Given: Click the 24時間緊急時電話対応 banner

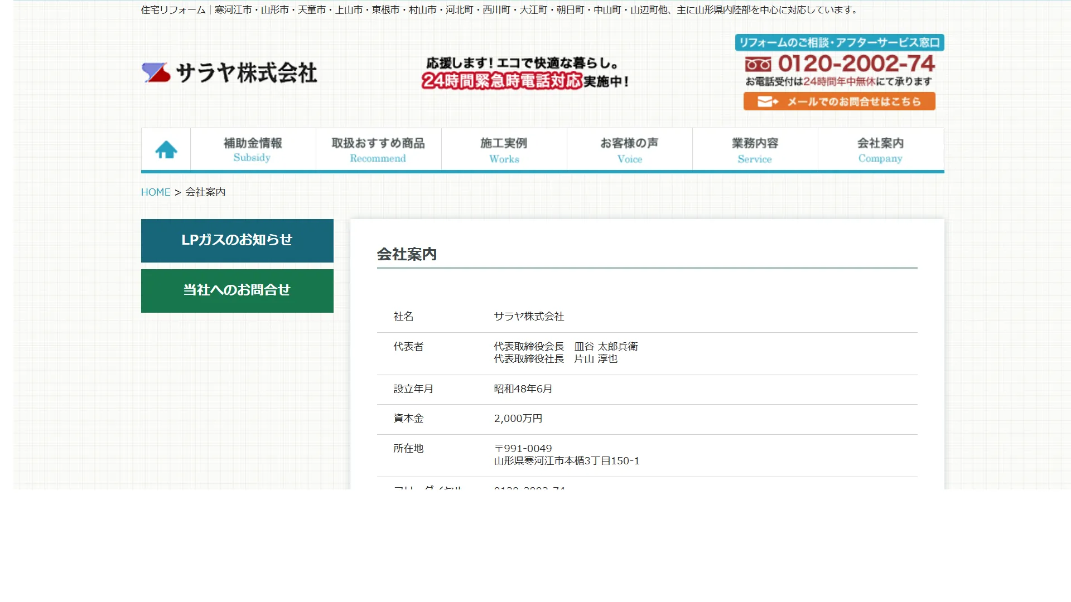Looking at the screenshot, I should (x=501, y=81).
